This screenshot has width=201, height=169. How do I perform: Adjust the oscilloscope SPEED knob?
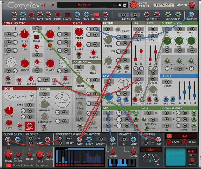pyautogui.click(x=192, y=160)
